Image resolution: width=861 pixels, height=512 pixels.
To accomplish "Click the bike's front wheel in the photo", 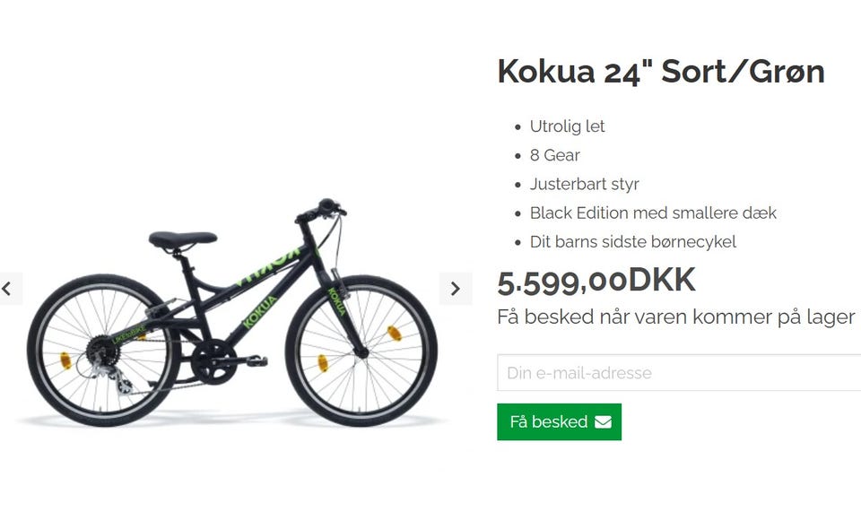I will point(361,351).
